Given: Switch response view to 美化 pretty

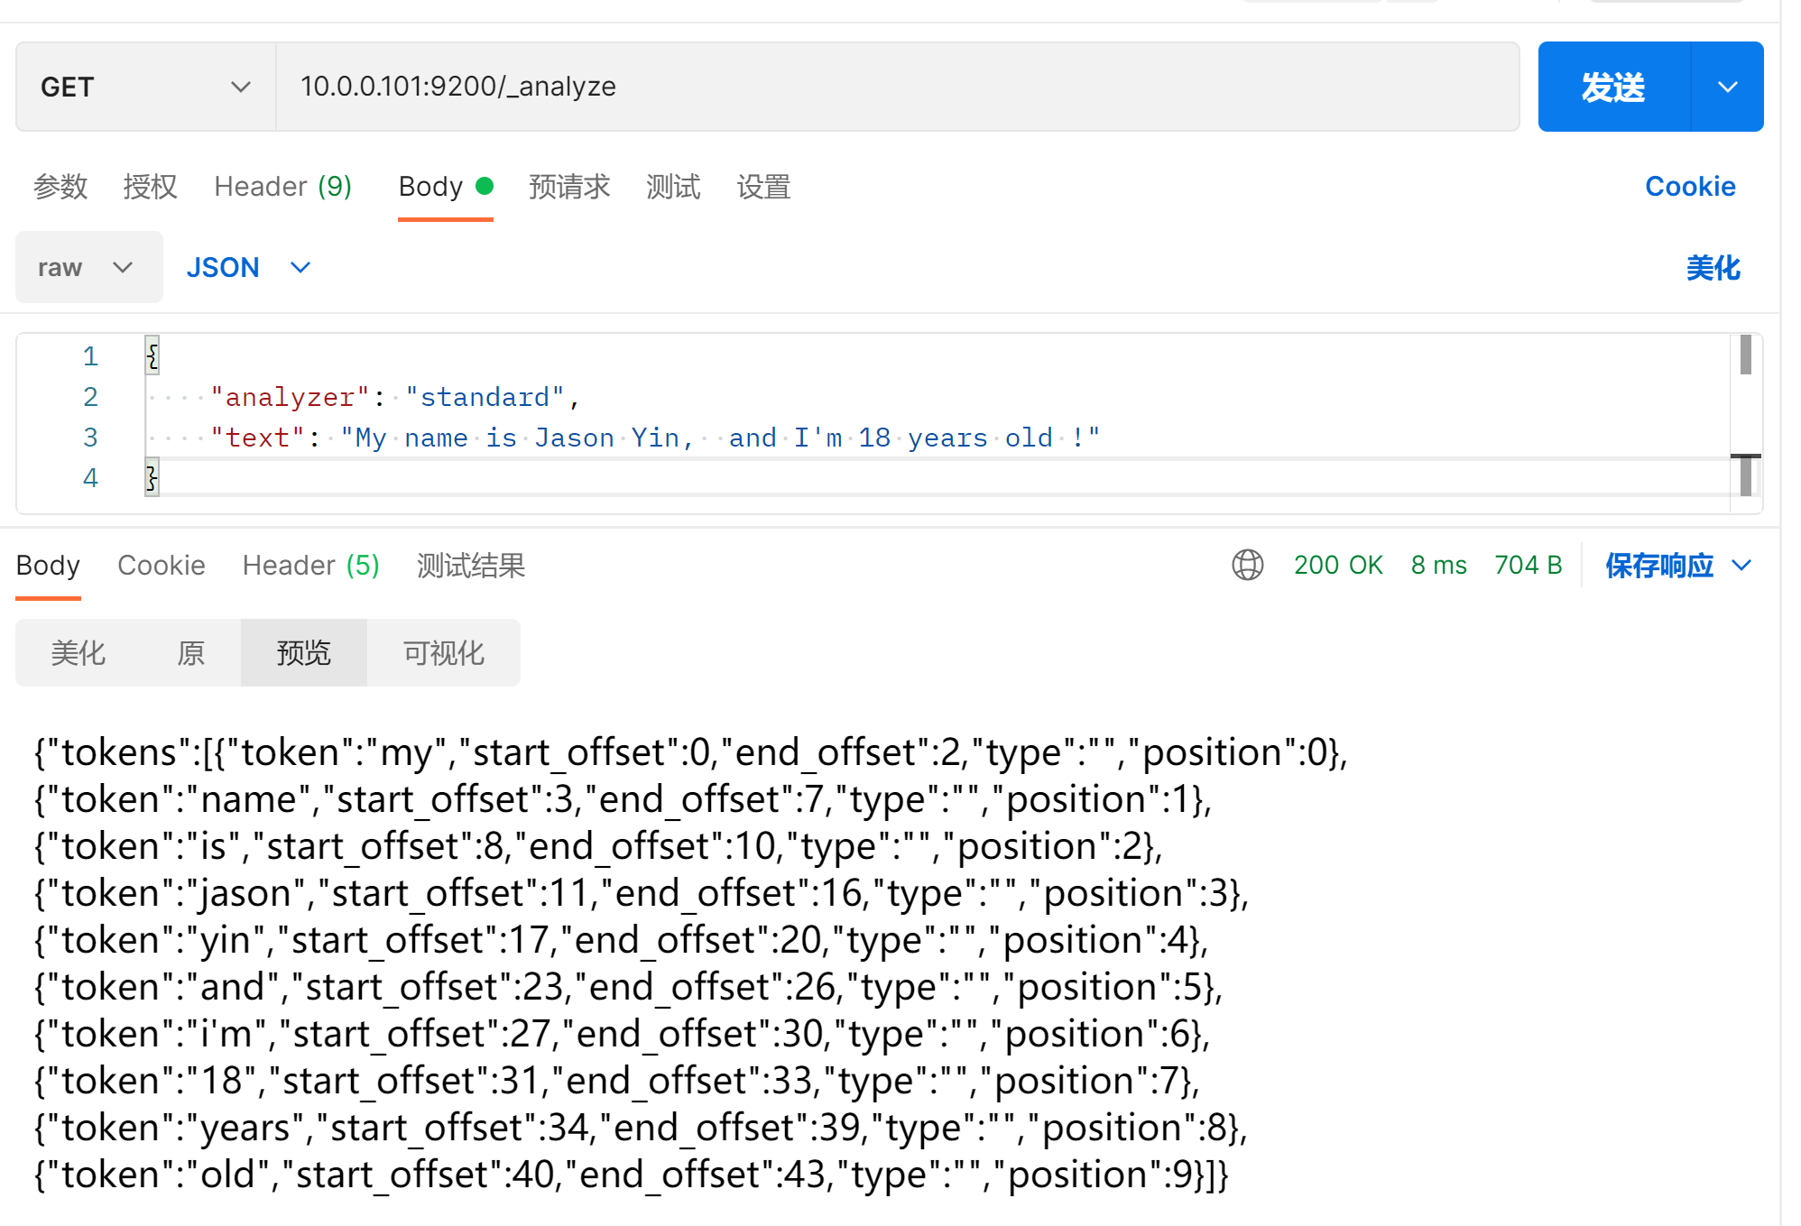Looking at the screenshot, I should [x=79, y=652].
